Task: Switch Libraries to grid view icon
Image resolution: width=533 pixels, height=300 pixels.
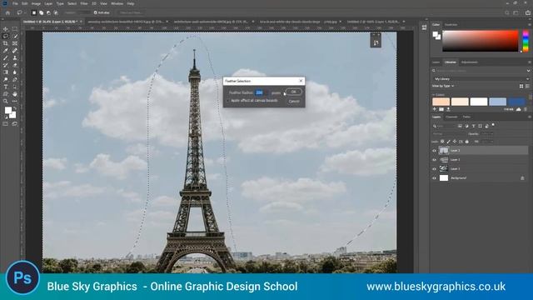Action: click(521, 86)
